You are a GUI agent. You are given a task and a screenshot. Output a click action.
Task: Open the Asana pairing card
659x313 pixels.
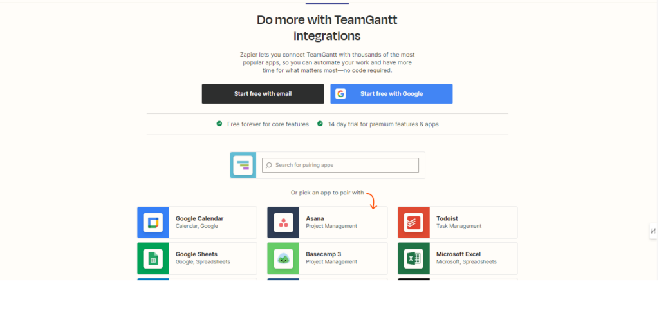[x=328, y=223]
